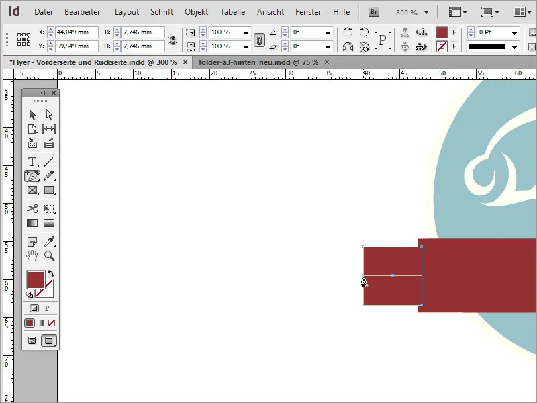
Task: Select the Content Placer tool
Action: tap(49, 143)
